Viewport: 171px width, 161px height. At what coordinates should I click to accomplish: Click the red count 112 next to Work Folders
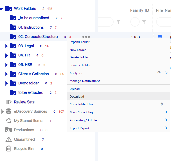(50, 9)
